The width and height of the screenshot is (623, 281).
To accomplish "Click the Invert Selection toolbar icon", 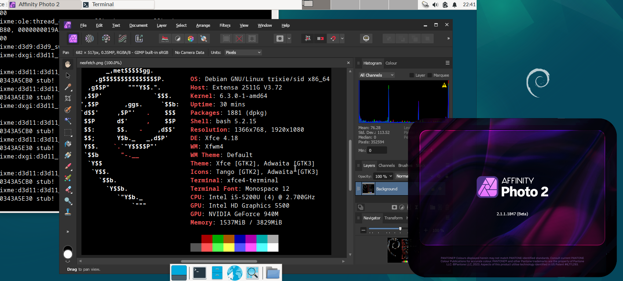I will tap(252, 39).
